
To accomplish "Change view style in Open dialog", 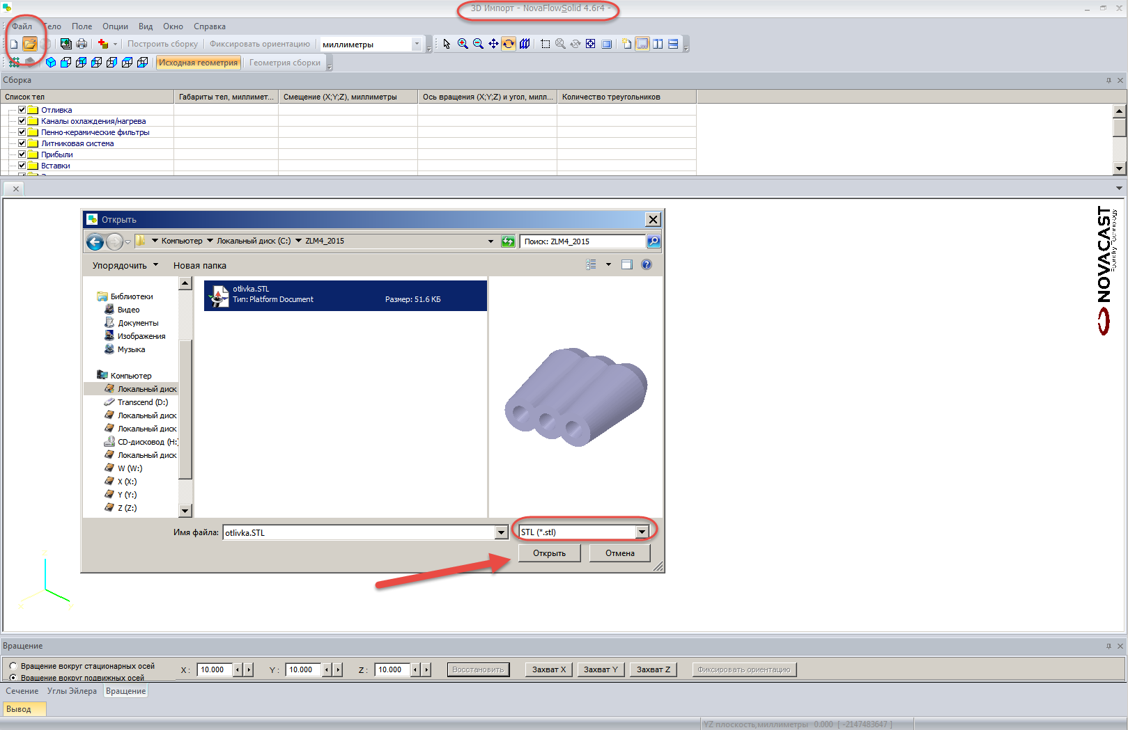I will (x=592, y=264).
